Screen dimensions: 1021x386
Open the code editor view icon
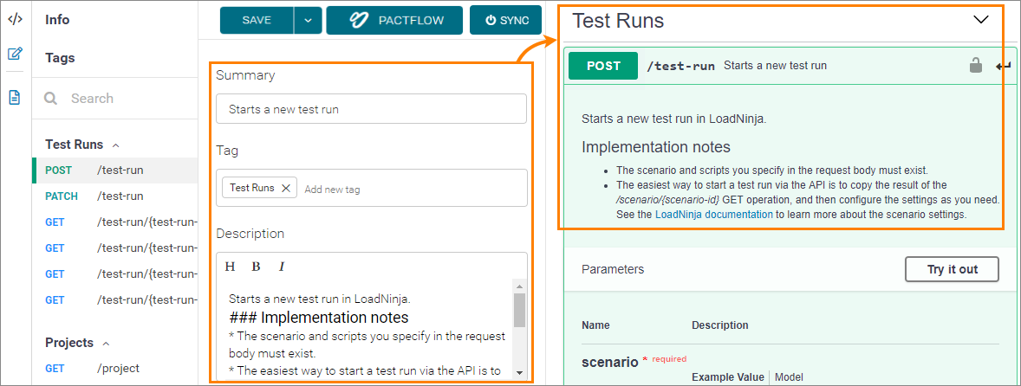coord(15,19)
